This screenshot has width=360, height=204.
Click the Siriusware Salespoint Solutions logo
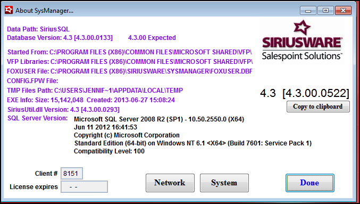pyautogui.click(x=302, y=41)
